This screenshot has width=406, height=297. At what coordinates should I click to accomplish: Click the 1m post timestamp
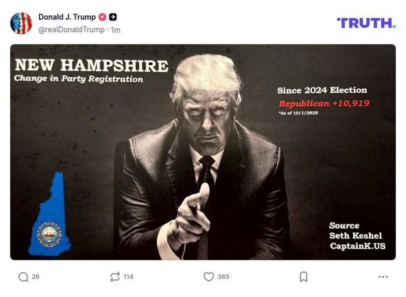click(x=116, y=30)
